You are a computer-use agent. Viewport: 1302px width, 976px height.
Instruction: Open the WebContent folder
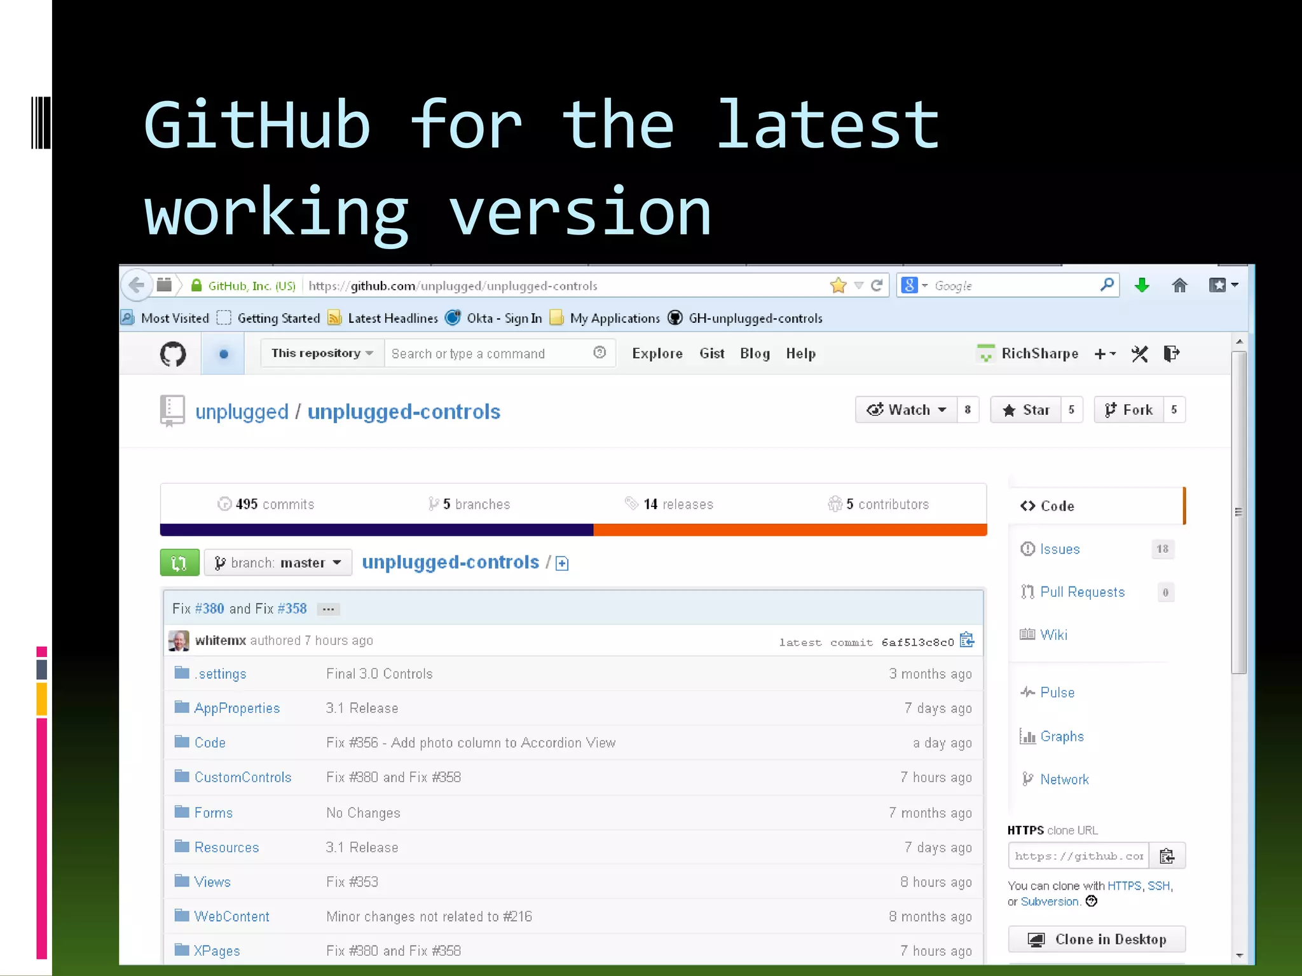pos(231,916)
